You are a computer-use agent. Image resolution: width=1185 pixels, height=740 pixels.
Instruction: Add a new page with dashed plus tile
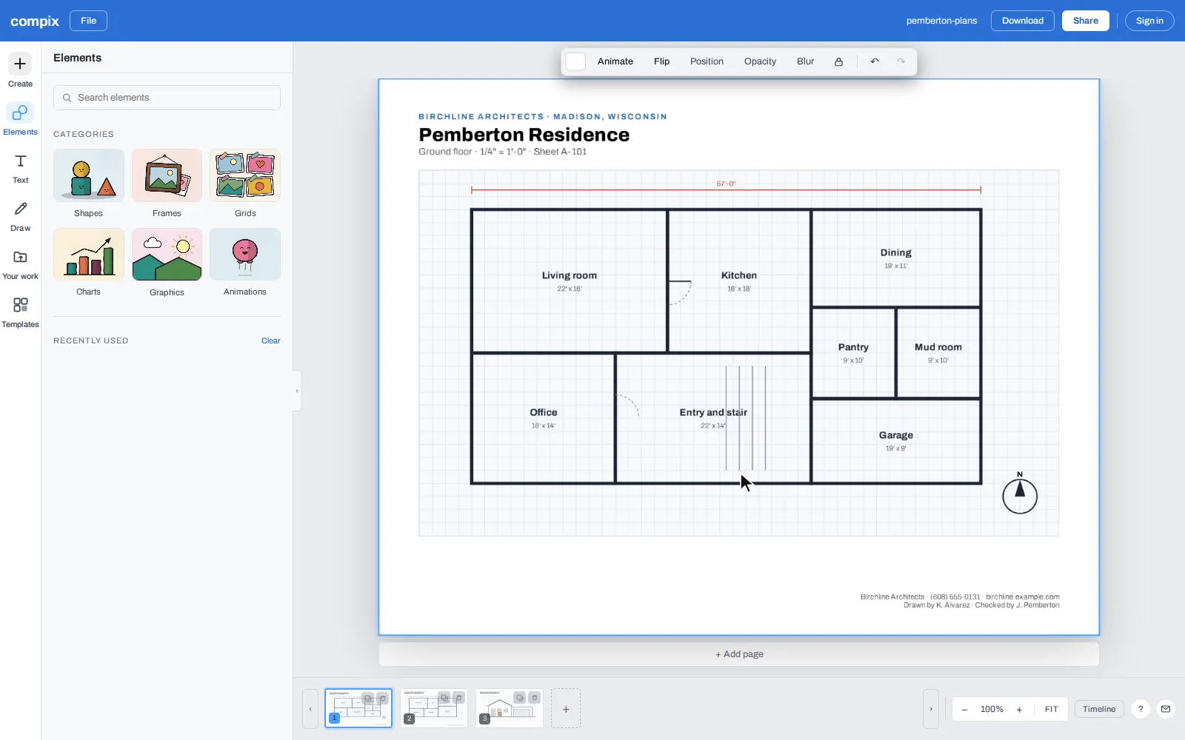point(566,708)
